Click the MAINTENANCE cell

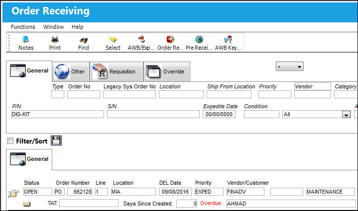(x=331, y=192)
